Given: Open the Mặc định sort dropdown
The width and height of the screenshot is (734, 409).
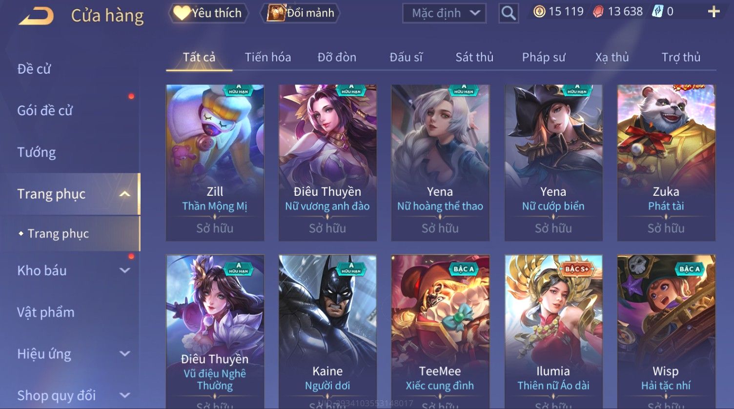Looking at the screenshot, I should (444, 13).
